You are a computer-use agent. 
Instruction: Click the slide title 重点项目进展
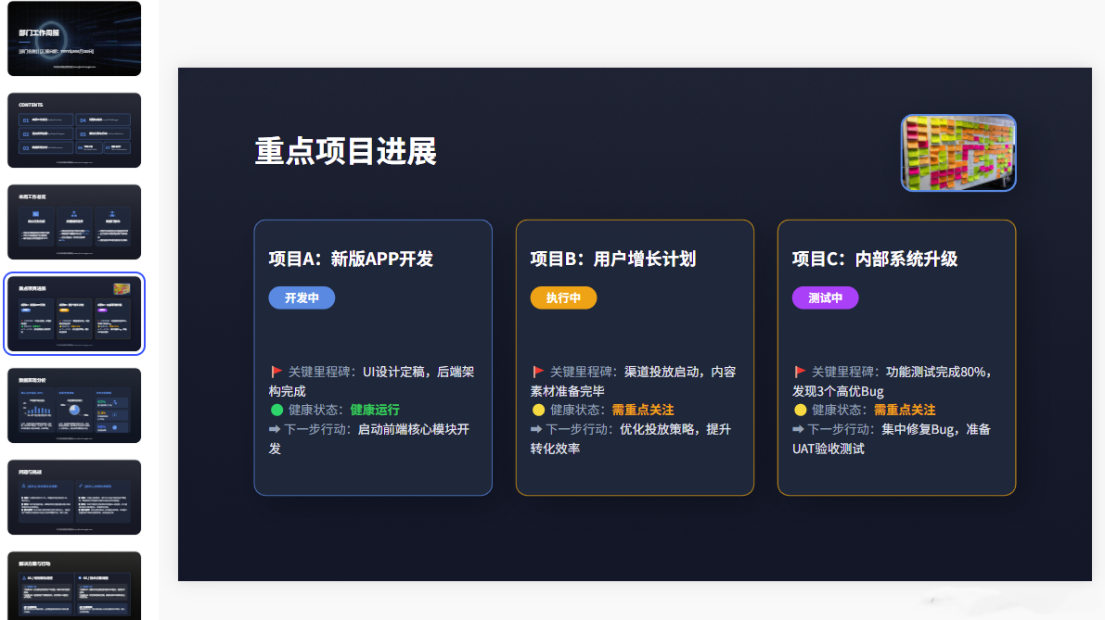(x=346, y=151)
